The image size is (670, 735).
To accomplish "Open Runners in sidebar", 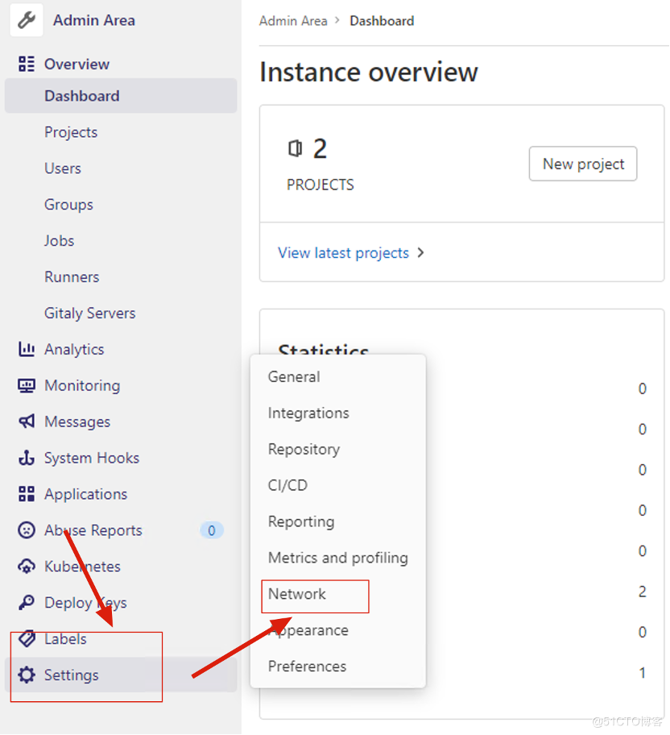I will click(x=72, y=276).
